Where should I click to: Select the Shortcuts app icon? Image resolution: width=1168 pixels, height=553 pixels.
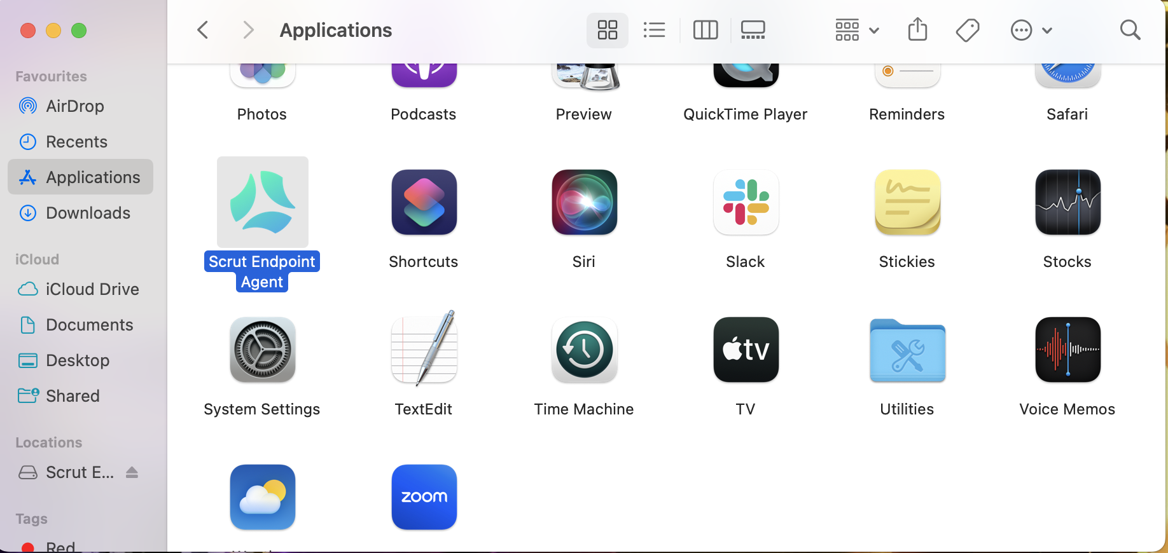[424, 202]
